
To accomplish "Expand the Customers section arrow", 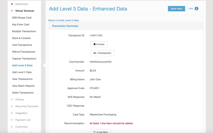I will (12, 127).
